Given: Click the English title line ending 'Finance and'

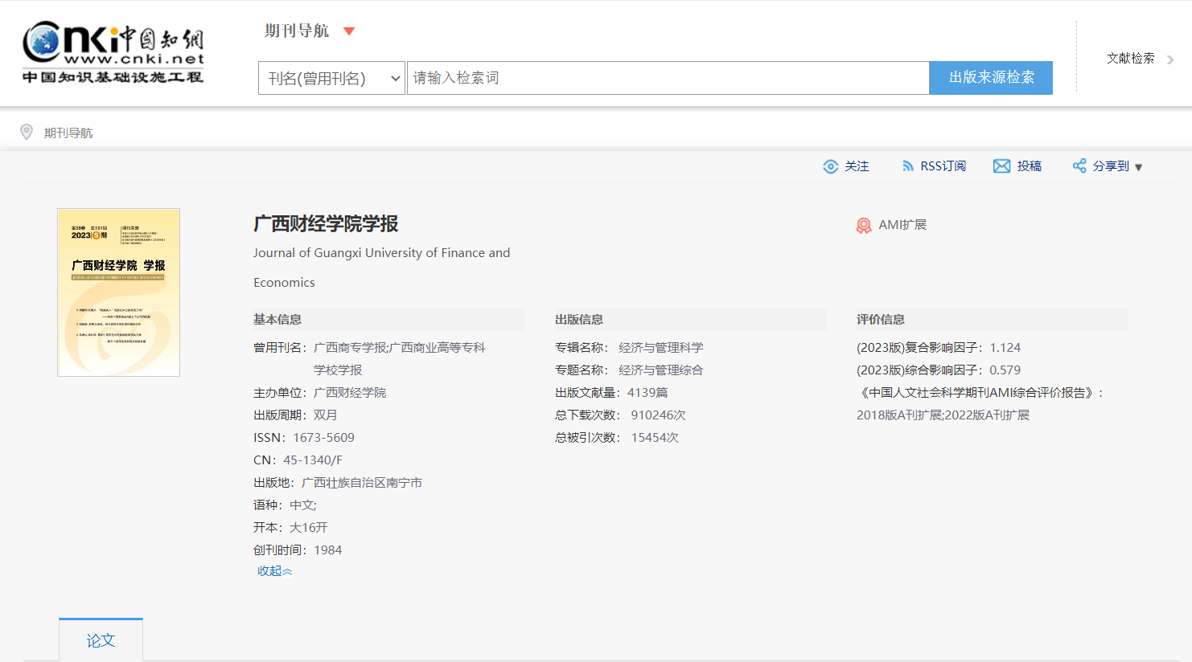Looking at the screenshot, I should [382, 253].
